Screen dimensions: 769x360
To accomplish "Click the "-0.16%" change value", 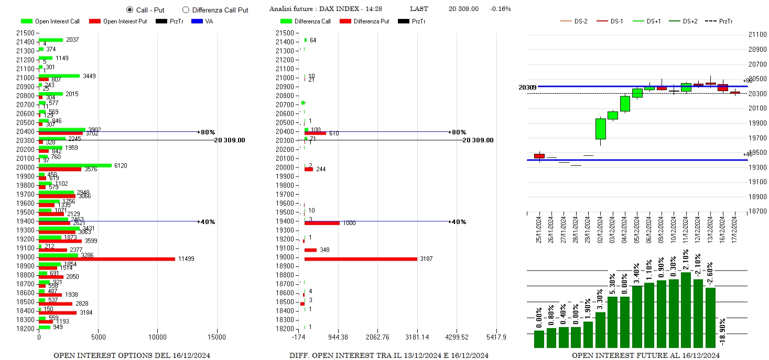I will [x=501, y=9].
